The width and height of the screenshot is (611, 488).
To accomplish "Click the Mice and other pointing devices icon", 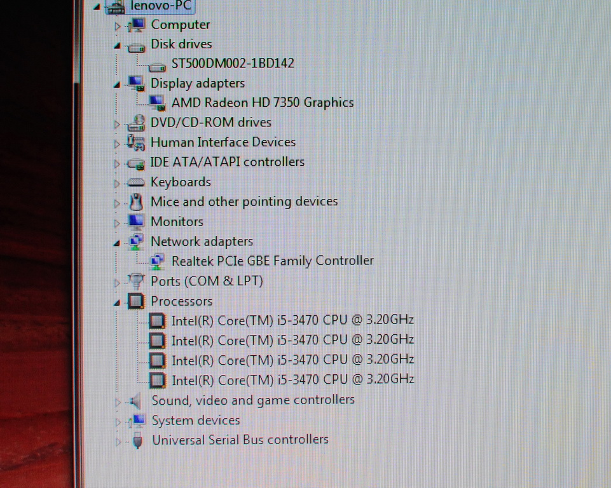I will 136,202.
